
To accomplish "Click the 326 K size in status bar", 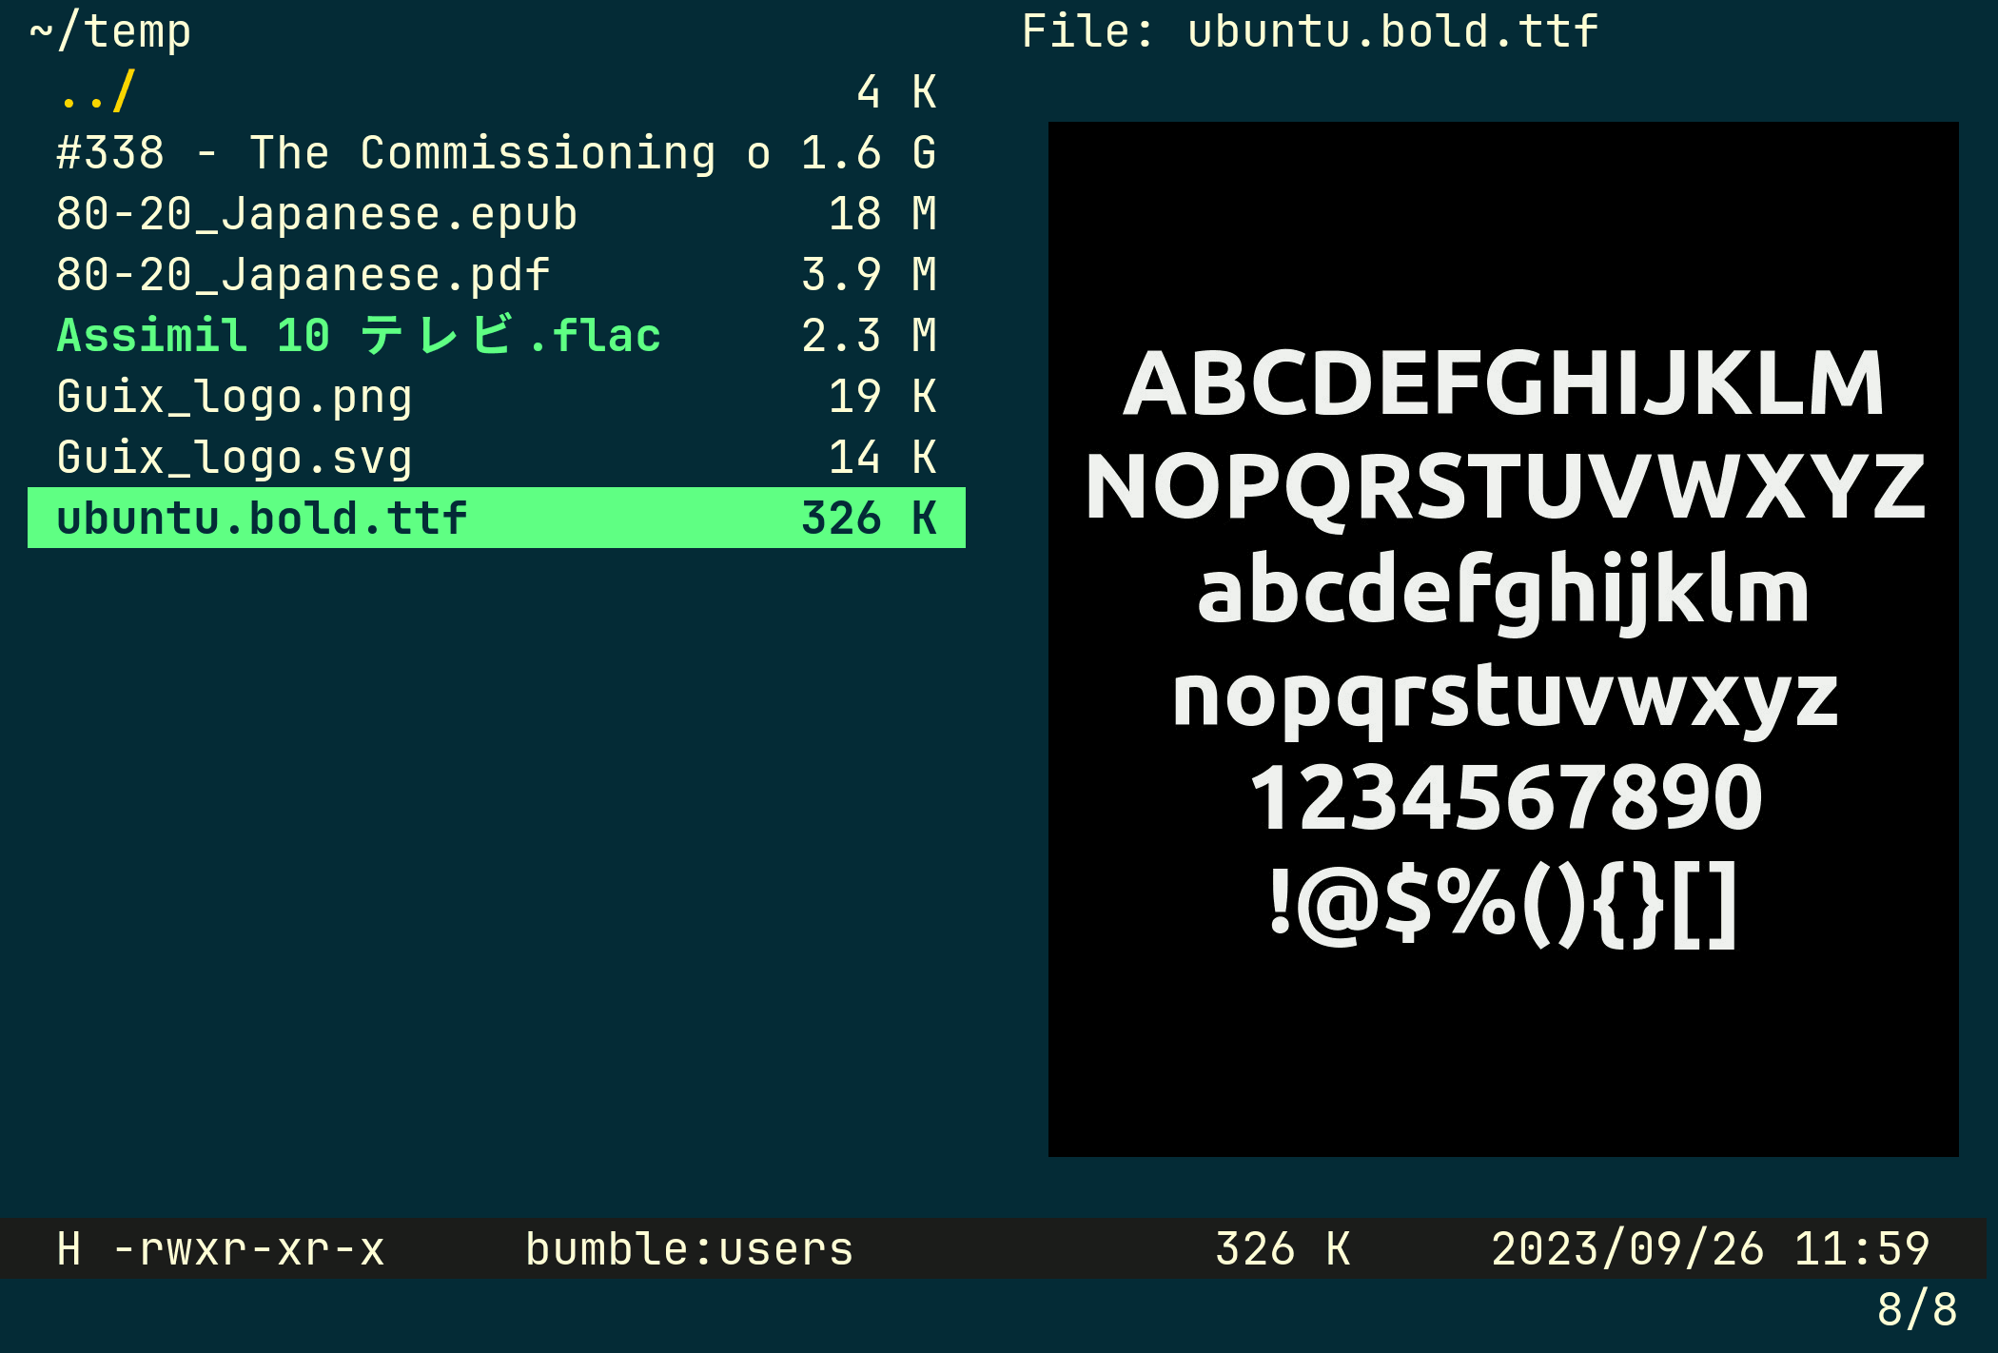I will pos(1282,1249).
